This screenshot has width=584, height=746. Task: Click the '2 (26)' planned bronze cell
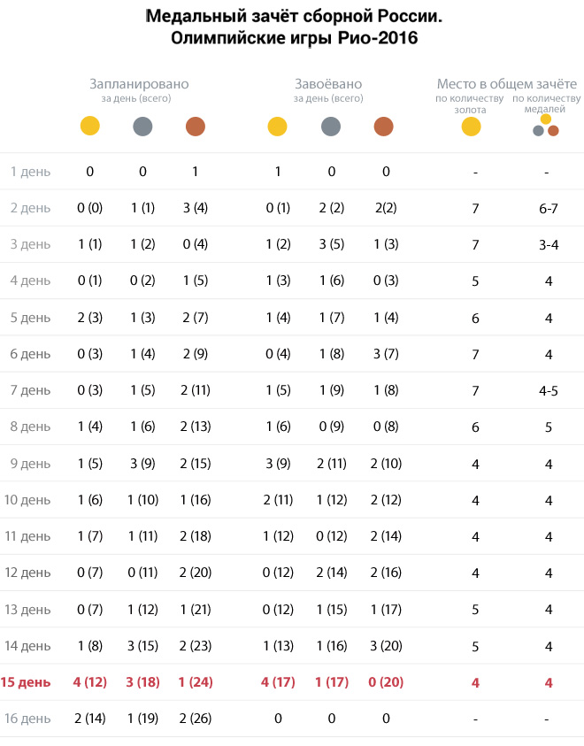[195, 719]
